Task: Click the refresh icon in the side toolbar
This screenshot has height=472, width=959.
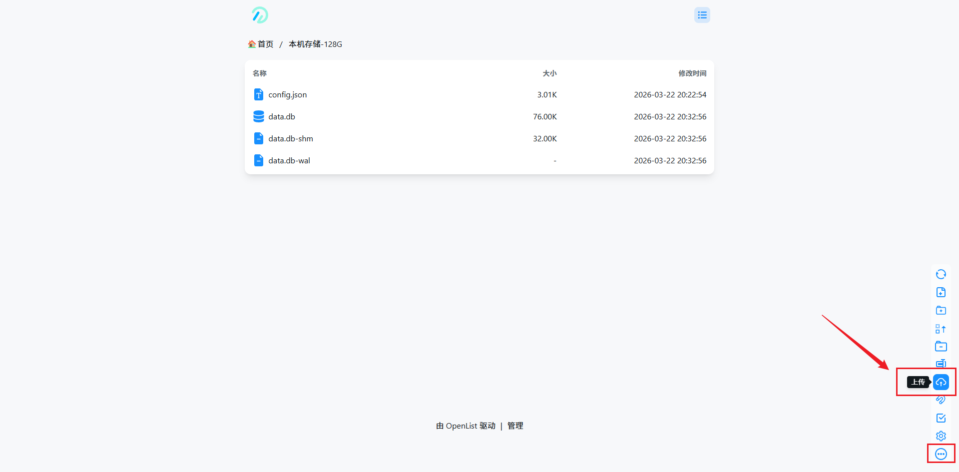Action: [941, 274]
